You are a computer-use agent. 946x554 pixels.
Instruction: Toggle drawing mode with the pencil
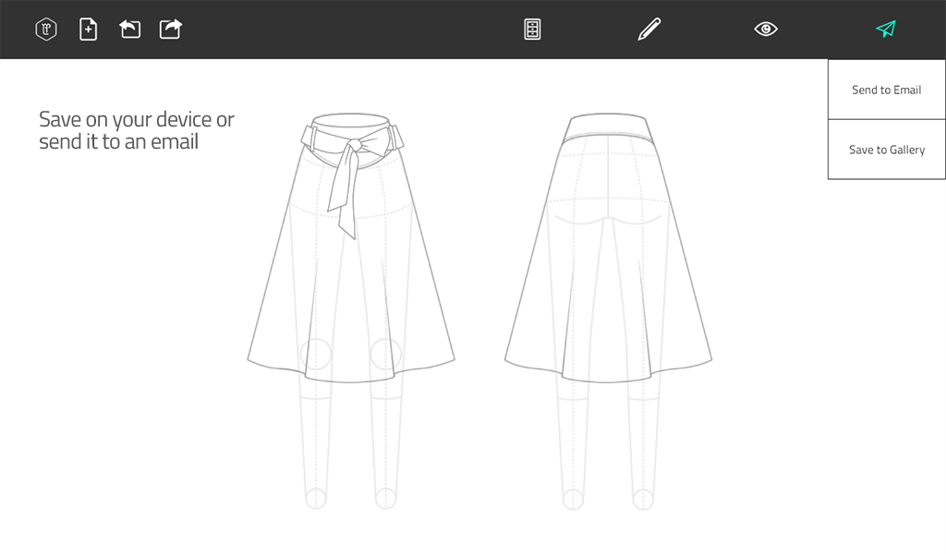coord(648,29)
